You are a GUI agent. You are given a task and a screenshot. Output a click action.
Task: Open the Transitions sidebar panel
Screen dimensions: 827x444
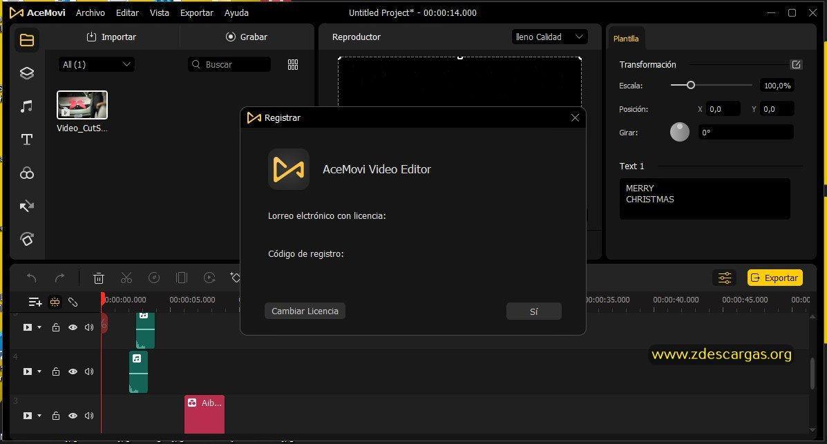27,206
